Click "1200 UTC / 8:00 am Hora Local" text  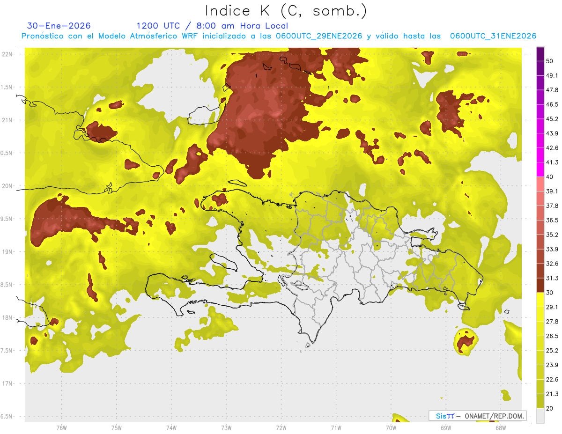click(x=212, y=26)
